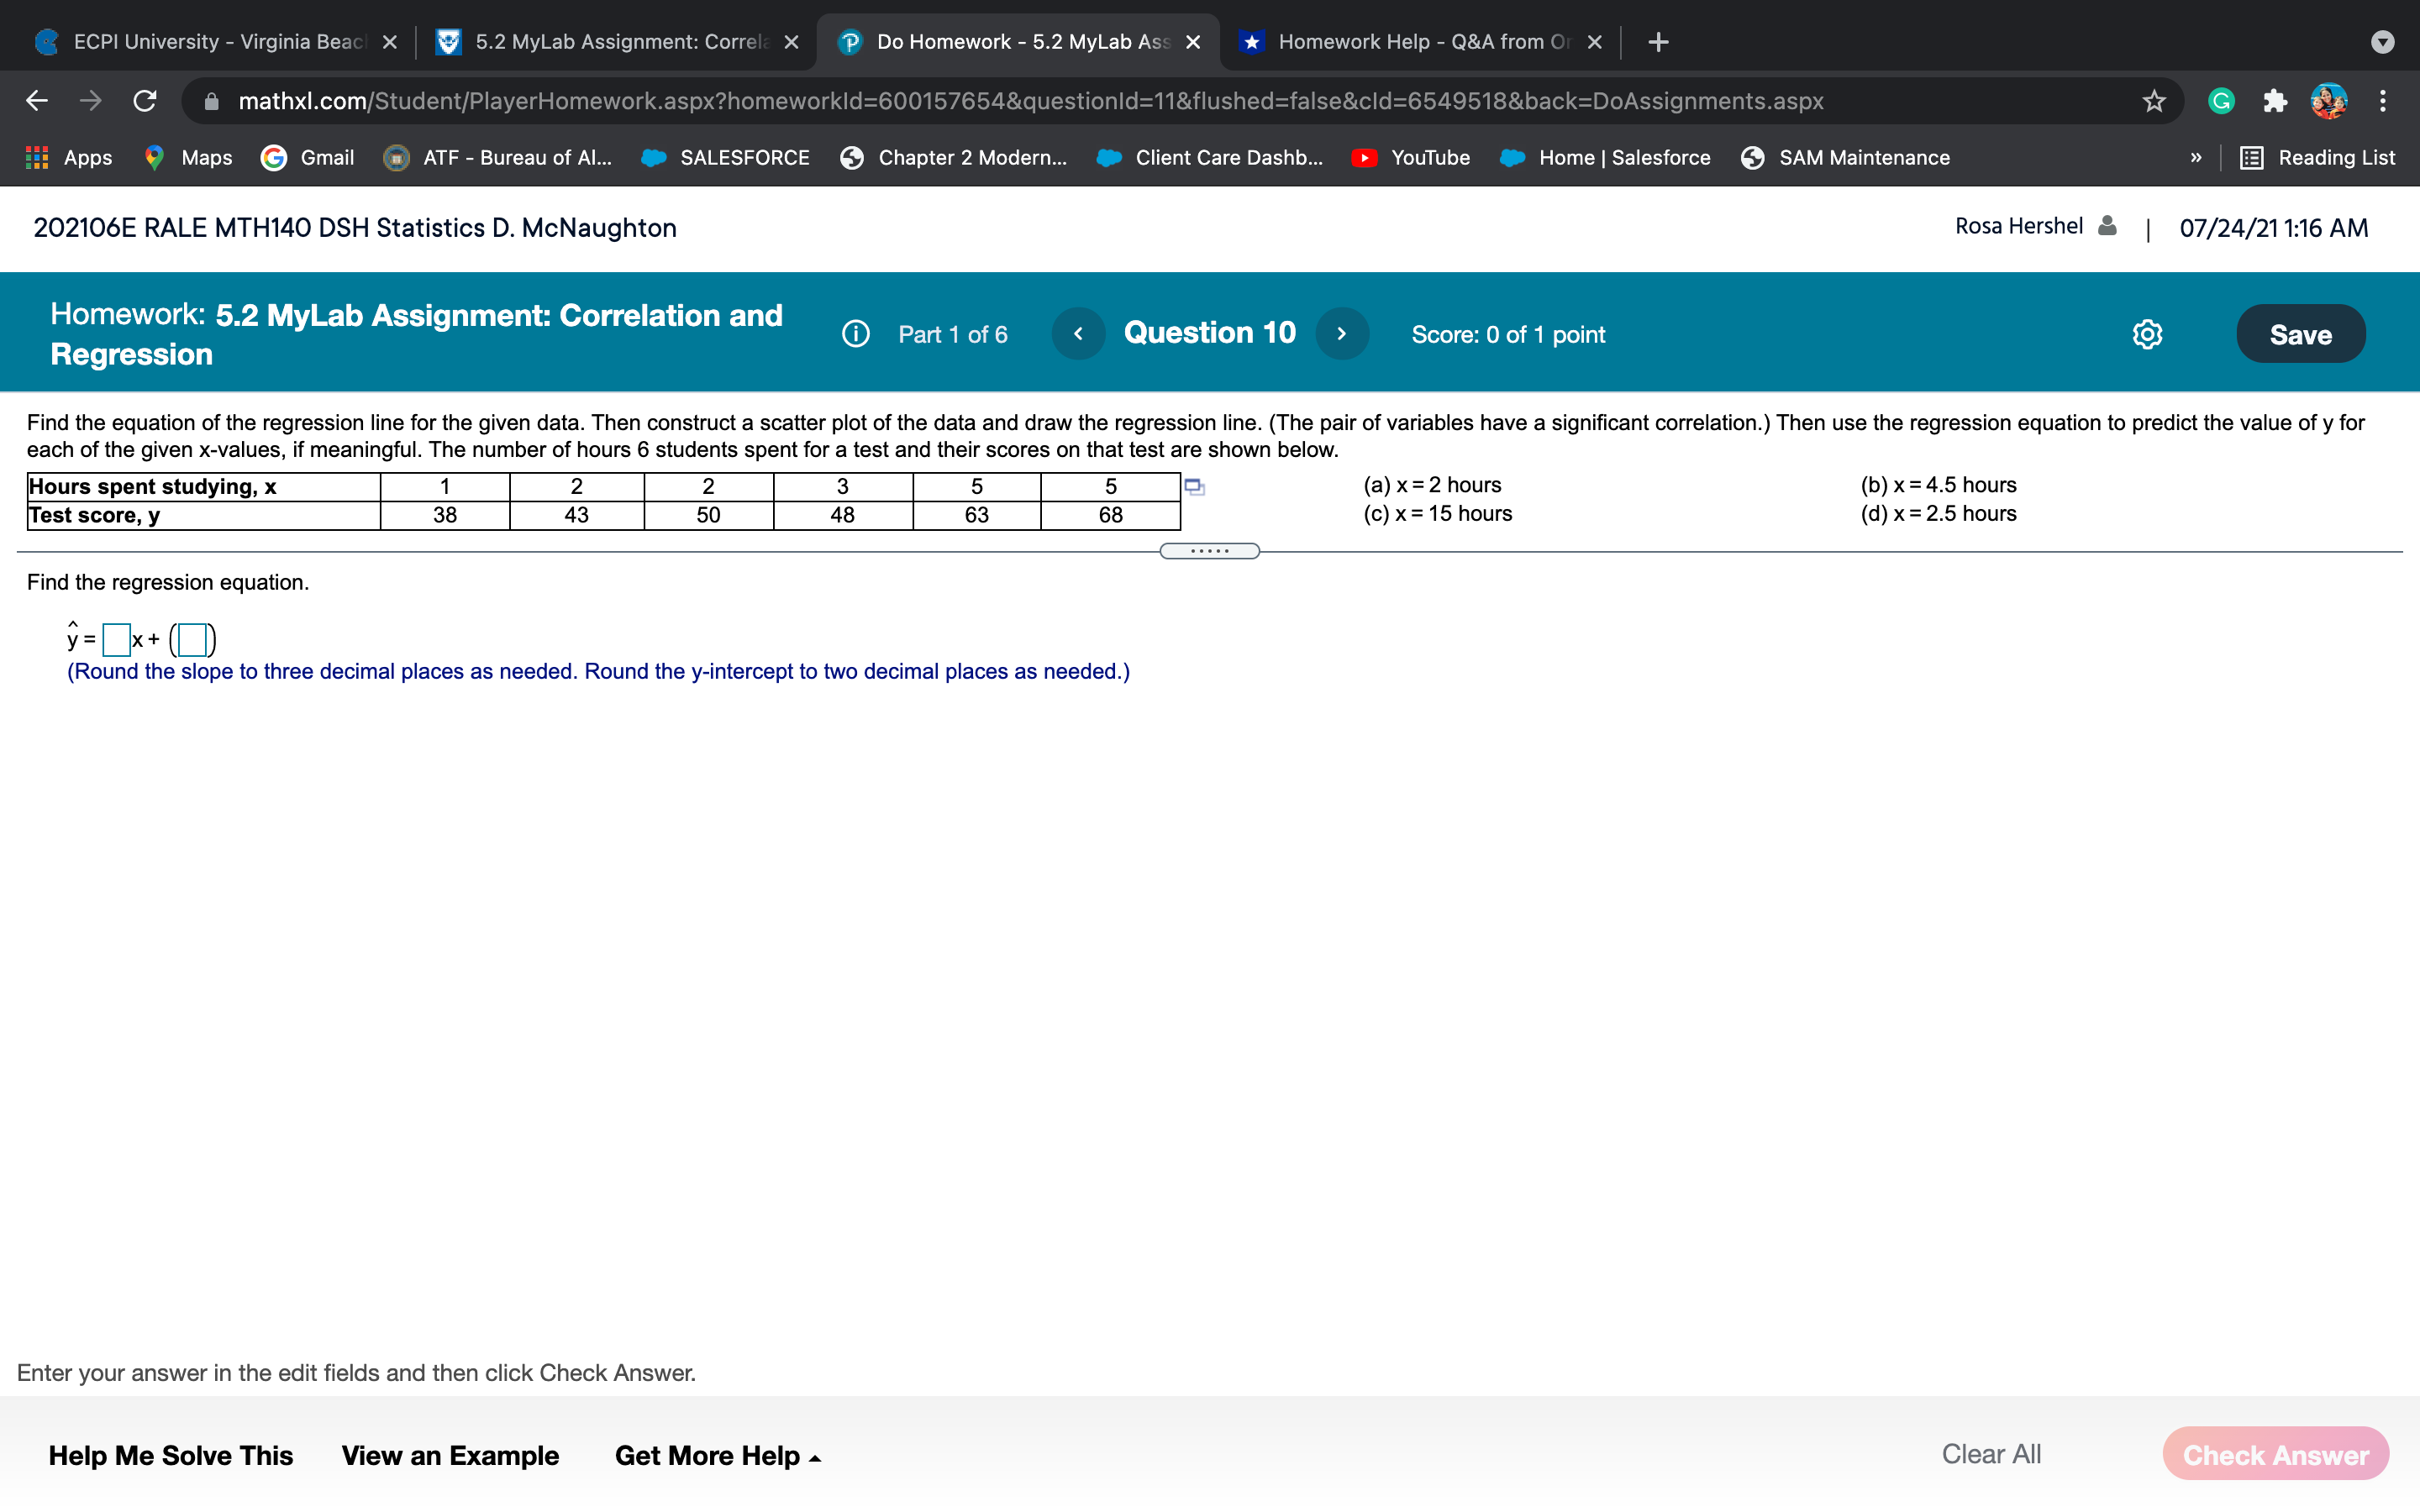Bookmark this page with star icon

(2153, 101)
